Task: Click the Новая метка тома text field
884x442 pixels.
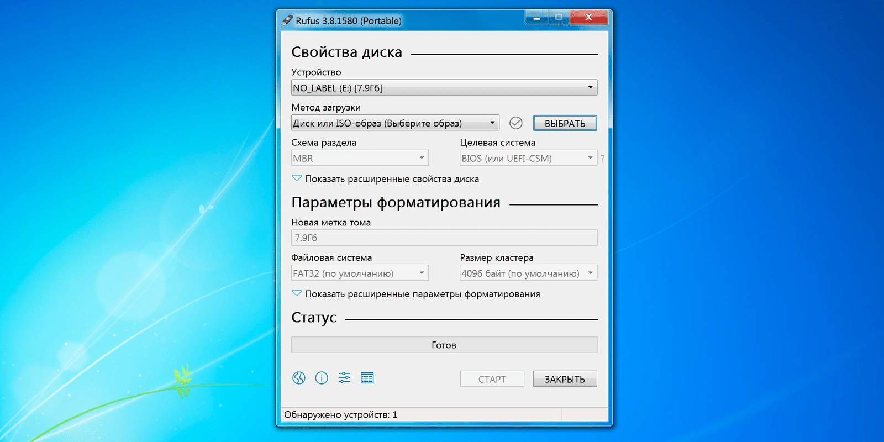Action: point(444,238)
